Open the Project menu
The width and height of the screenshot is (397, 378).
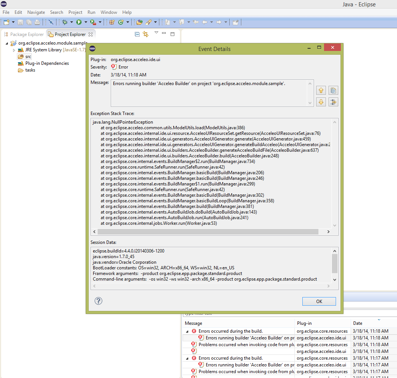click(75, 12)
